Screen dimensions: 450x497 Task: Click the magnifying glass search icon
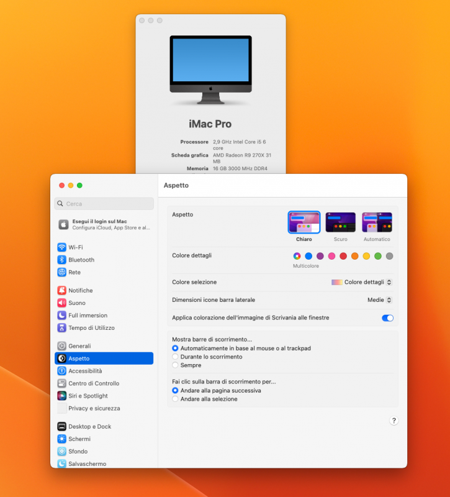pos(60,204)
